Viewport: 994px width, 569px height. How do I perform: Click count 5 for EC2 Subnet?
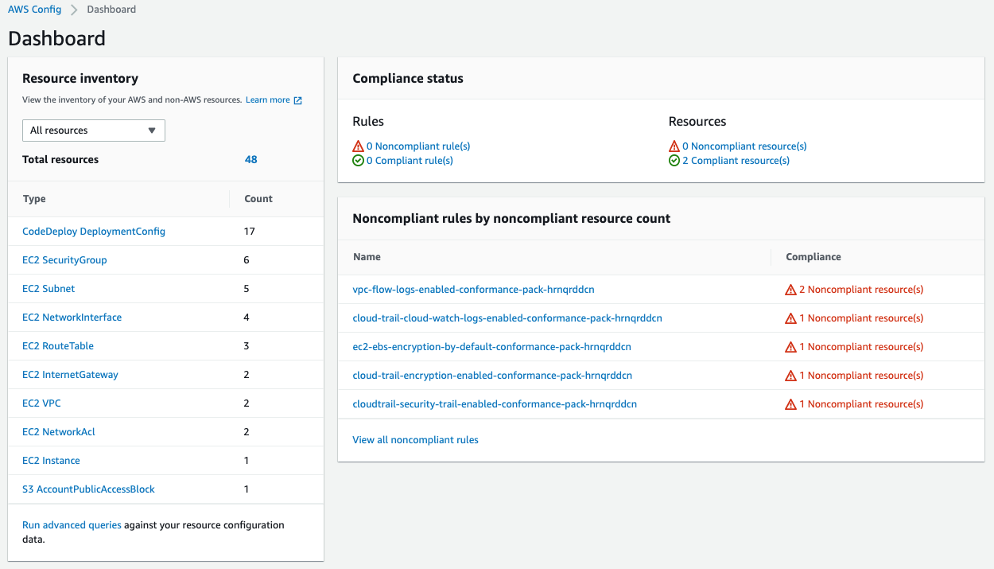click(x=247, y=289)
